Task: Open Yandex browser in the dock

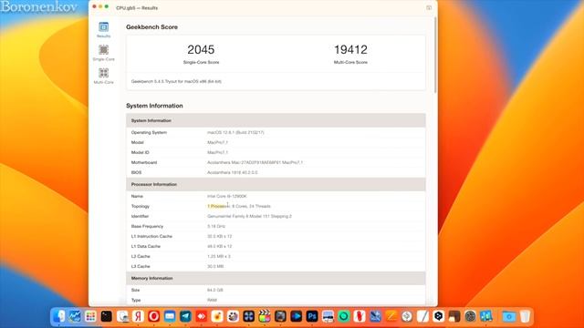Action: 138,316
